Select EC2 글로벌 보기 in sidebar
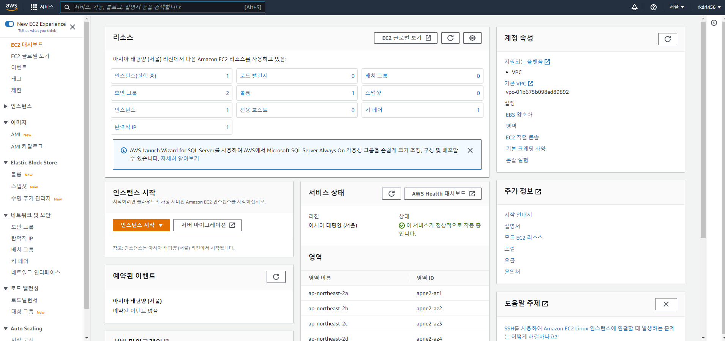Image resolution: width=725 pixels, height=341 pixels. coord(30,56)
